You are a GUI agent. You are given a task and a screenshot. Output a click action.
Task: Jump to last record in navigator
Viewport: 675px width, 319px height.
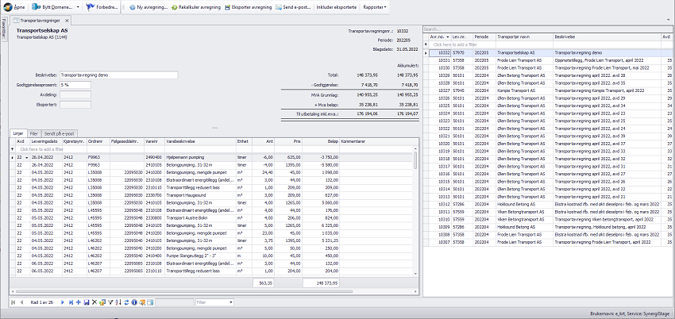point(69,302)
